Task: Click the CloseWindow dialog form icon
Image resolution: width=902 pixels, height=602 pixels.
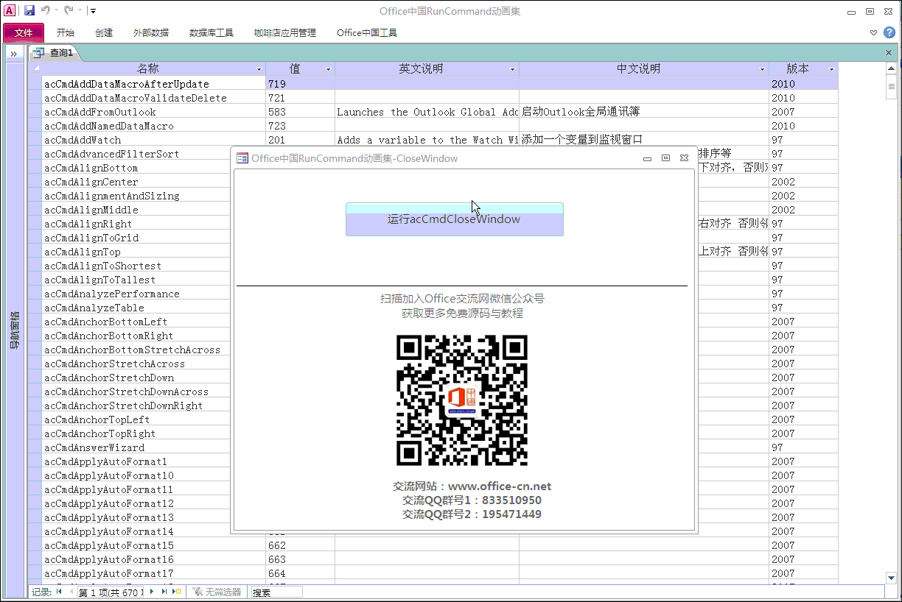Action: pyautogui.click(x=242, y=158)
